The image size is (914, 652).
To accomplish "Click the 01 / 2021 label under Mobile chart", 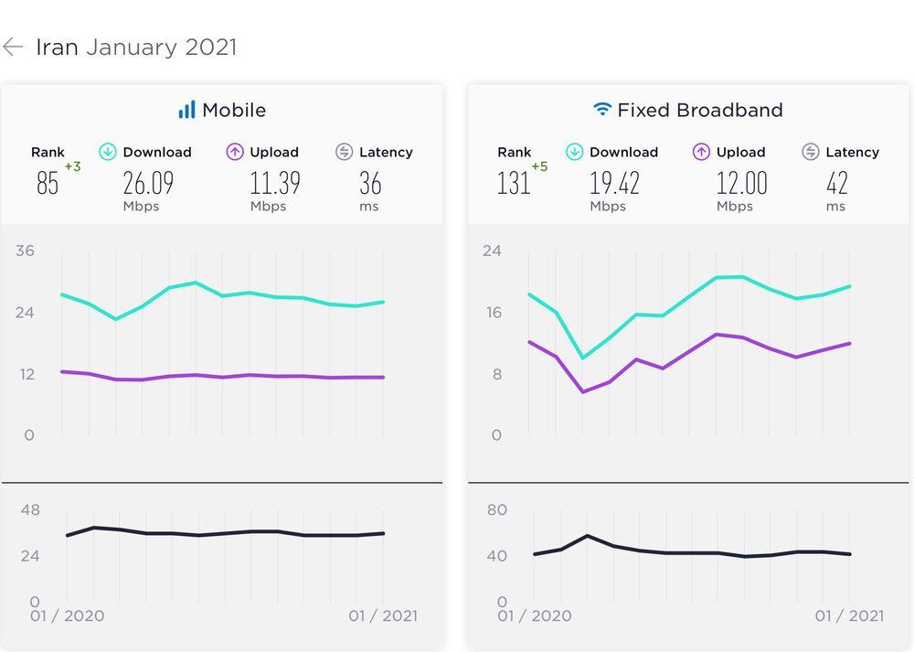I will [x=383, y=616].
